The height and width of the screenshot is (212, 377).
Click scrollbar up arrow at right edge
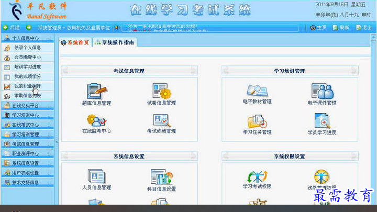click(x=373, y=37)
